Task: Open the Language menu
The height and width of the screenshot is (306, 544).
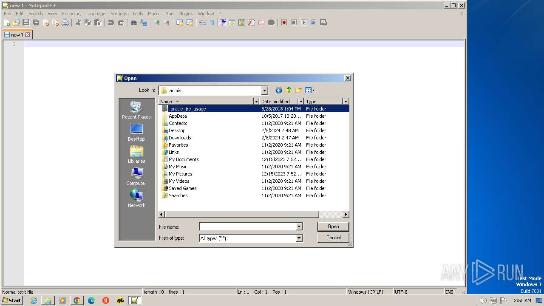Action: (95, 14)
